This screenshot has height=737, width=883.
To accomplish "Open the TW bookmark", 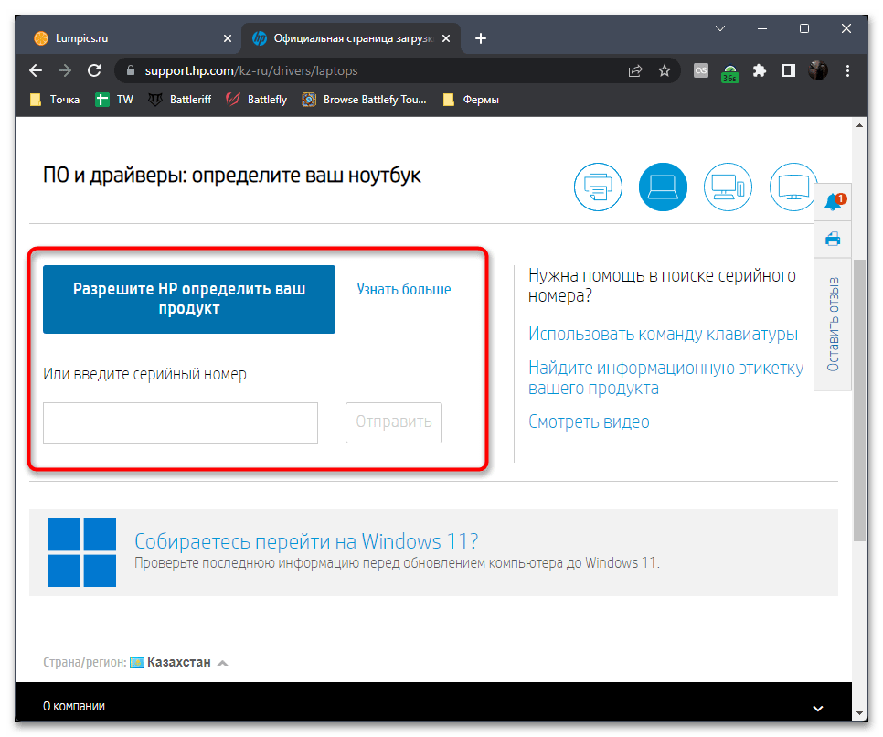I will tap(114, 100).
